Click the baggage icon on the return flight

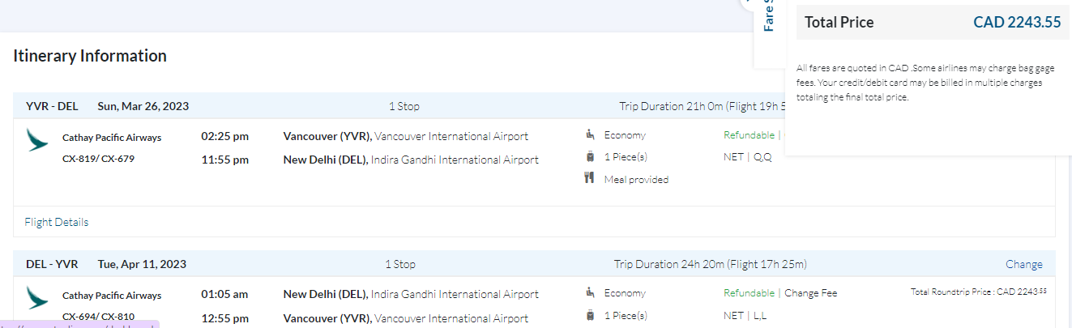coord(590,315)
